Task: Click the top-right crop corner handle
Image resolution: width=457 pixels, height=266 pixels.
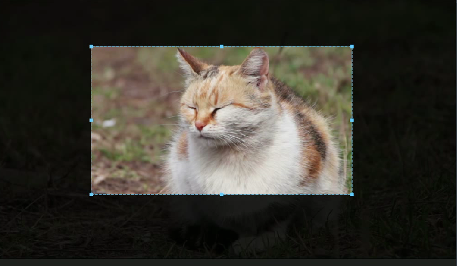Action: click(x=352, y=47)
